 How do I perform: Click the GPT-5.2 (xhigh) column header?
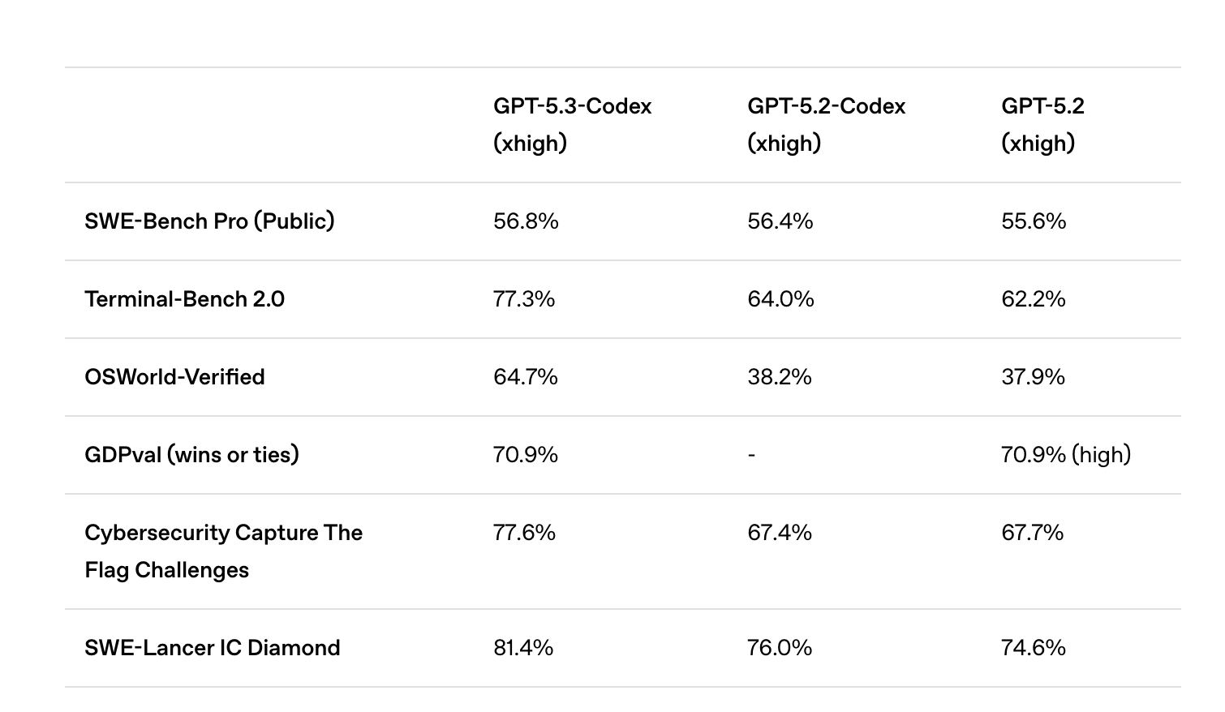click(1042, 124)
